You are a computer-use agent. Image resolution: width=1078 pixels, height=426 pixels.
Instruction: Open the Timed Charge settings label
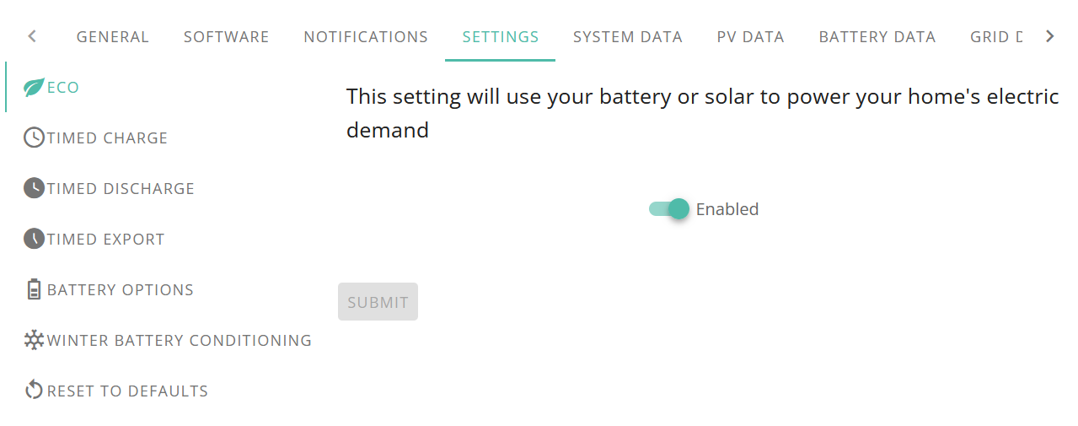(107, 138)
